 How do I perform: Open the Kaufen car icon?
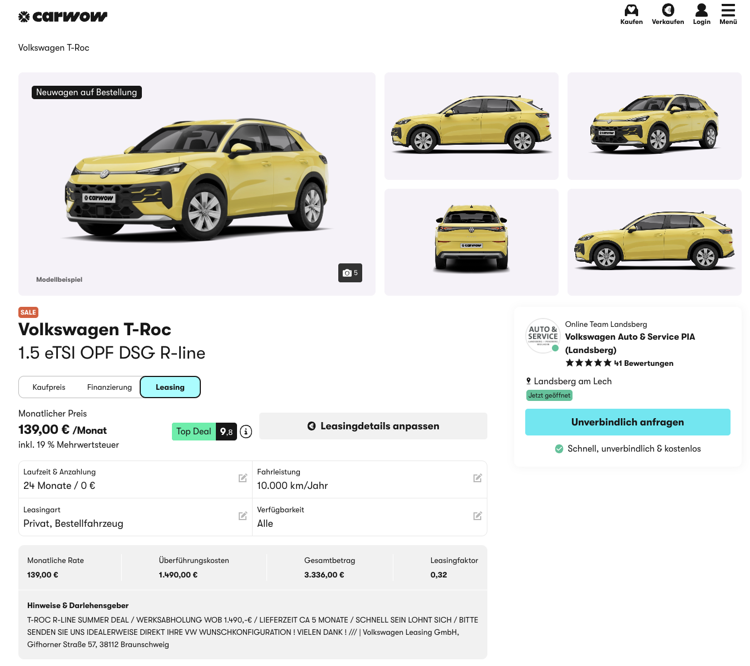coord(631,11)
